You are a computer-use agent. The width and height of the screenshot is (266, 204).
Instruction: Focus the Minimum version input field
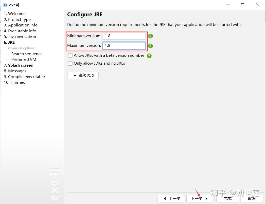coord(124,36)
